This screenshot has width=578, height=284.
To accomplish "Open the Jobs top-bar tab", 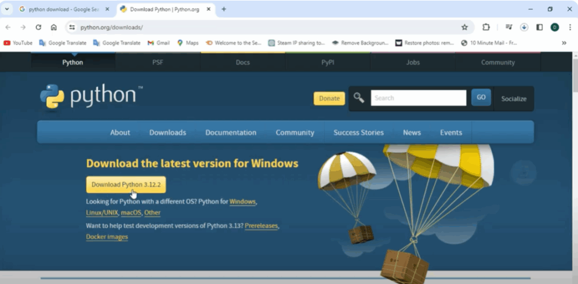I will 413,62.
